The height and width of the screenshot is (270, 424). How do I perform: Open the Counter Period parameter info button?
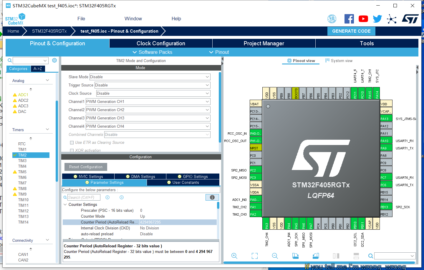pos(212,197)
